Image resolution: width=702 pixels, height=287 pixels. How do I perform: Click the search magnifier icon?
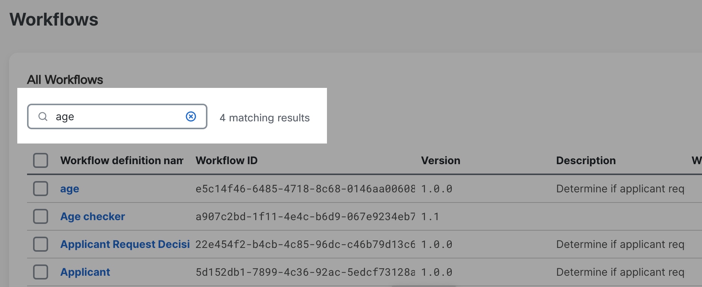43,116
